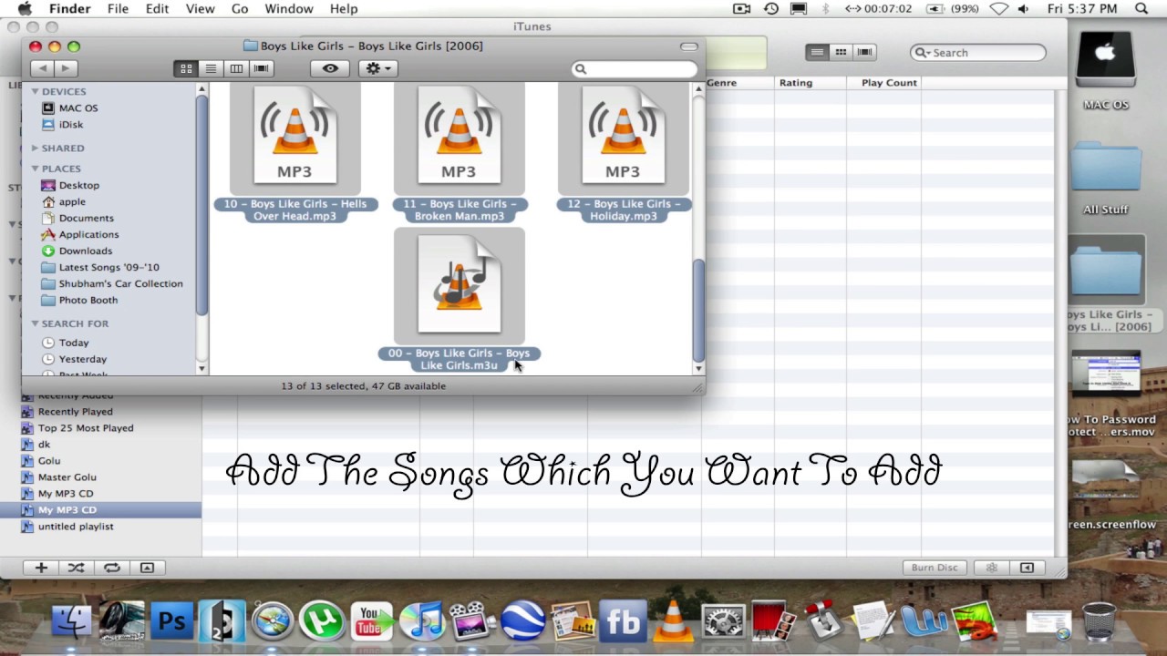Screen dimensions: 1167x656
Task: Toggle shuffle in iTunes
Action: pyautogui.click(x=76, y=568)
